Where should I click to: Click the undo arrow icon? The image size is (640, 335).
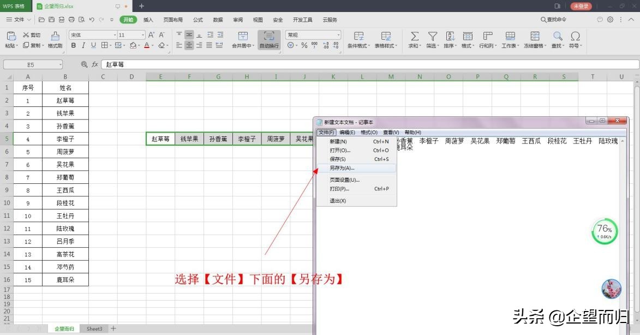click(x=92, y=19)
